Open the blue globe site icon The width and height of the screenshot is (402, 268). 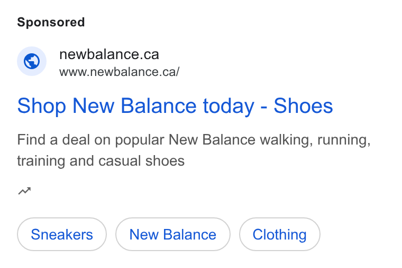click(x=32, y=61)
